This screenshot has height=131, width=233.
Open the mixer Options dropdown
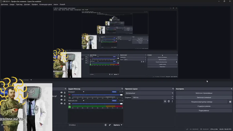(118, 125)
